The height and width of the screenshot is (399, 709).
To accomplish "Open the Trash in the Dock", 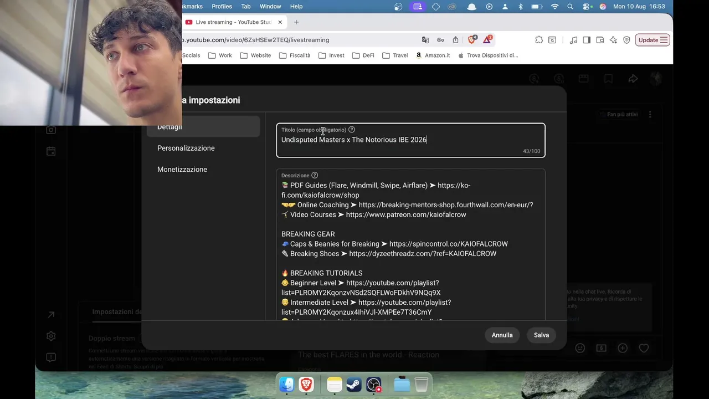I will coord(421,384).
